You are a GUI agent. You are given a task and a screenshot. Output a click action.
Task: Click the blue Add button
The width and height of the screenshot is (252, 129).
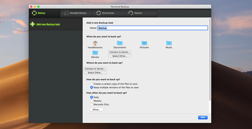(203, 117)
